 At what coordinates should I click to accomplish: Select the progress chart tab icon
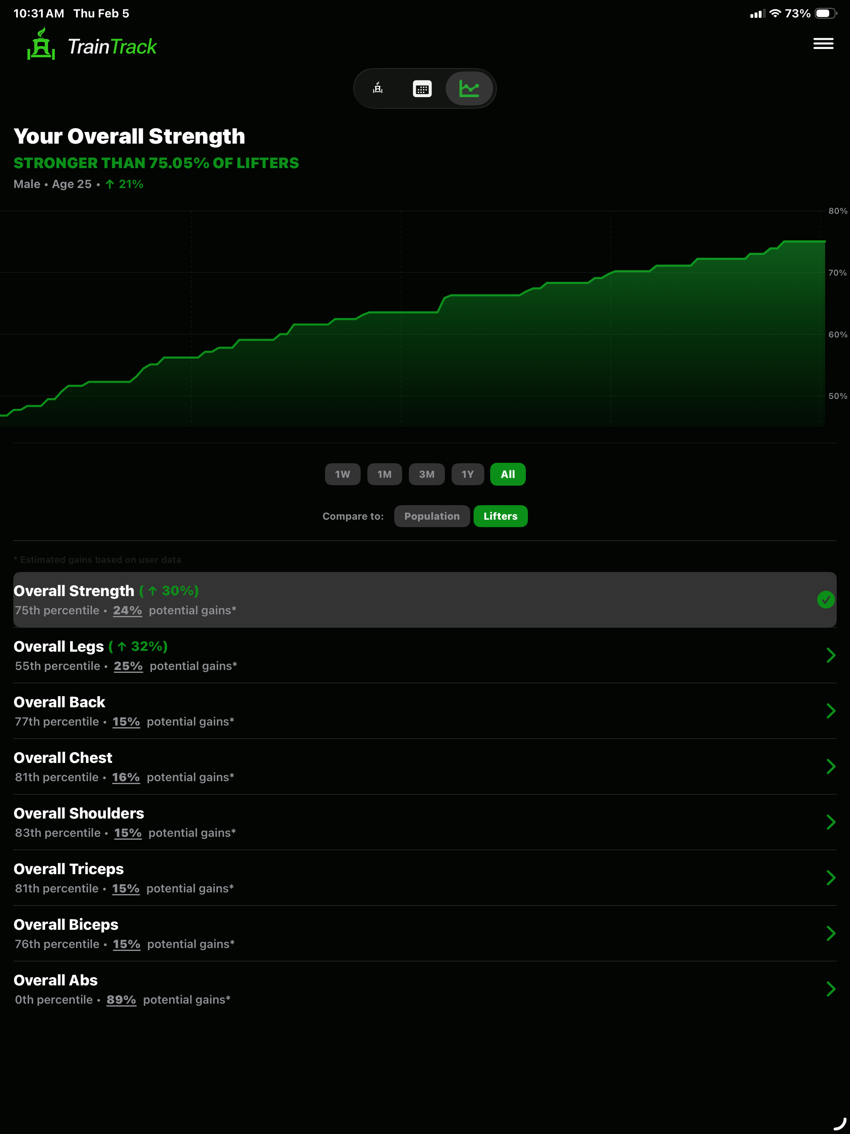click(x=469, y=89)
